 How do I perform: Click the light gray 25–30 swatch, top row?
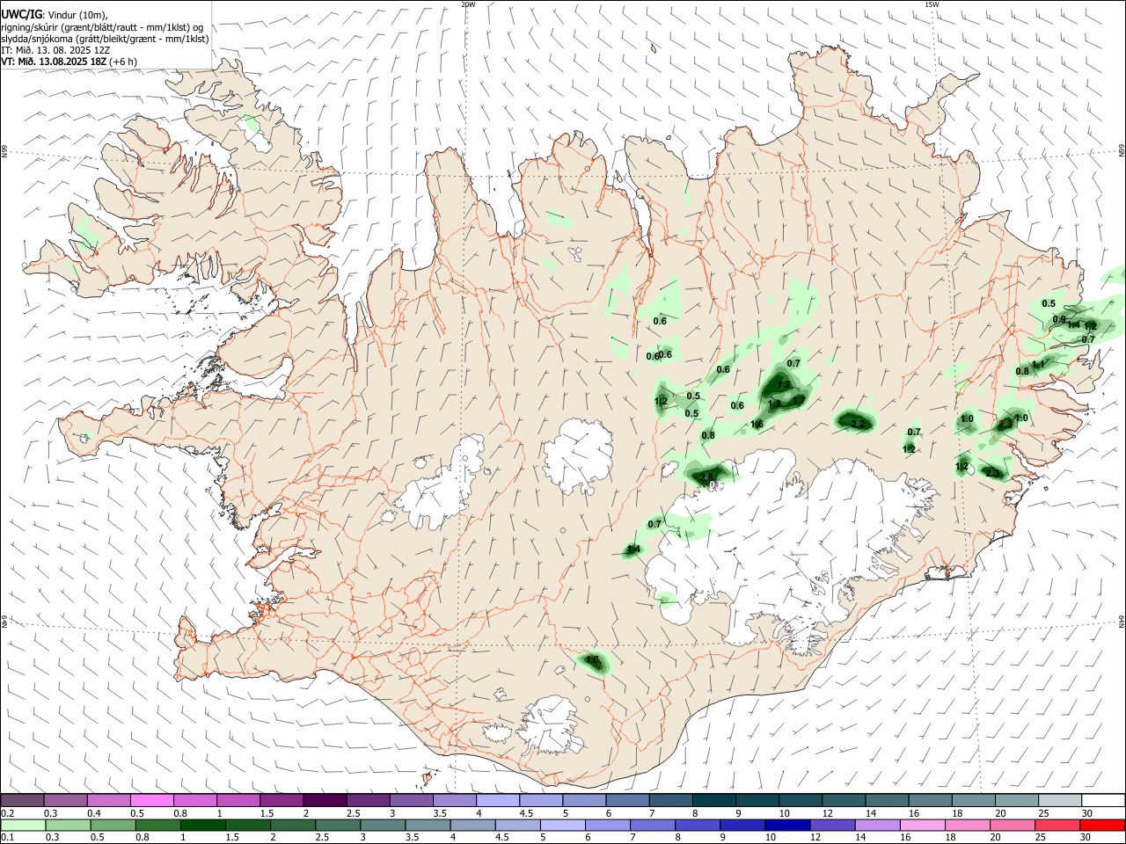point(1060,801)
